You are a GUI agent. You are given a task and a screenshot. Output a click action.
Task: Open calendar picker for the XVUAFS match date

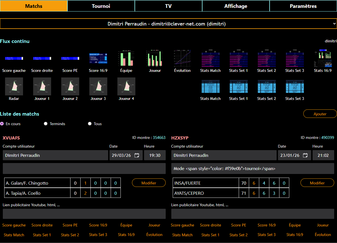137,155
